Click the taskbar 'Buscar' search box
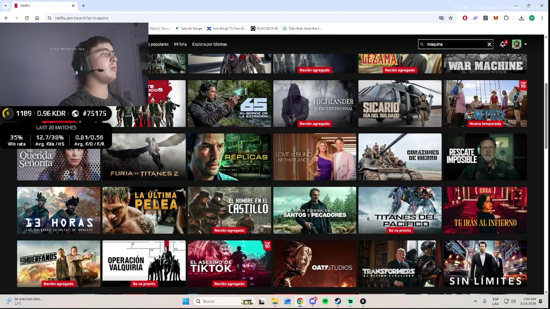The image size is (550, 309). tap(223, 301)
